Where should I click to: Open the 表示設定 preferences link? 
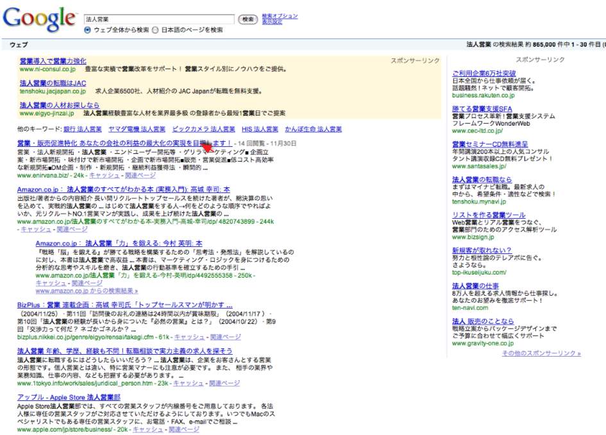272,22
